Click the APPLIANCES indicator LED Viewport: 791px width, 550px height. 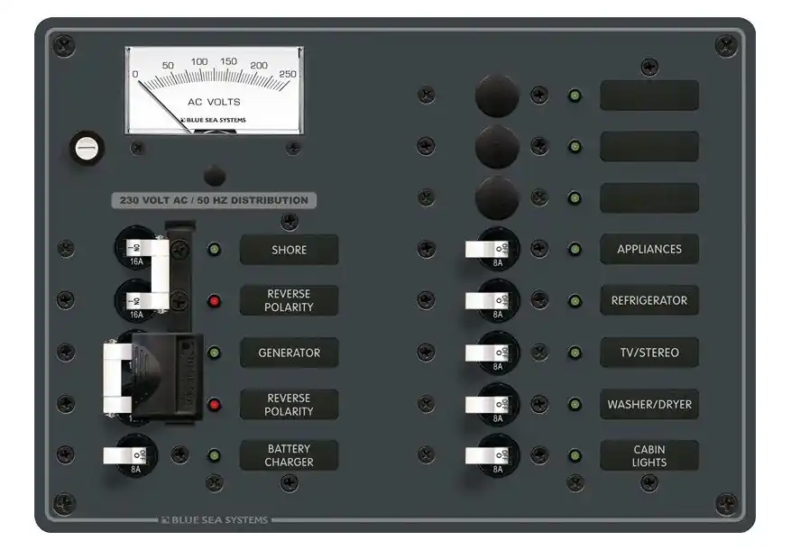[x=575, y=249]
